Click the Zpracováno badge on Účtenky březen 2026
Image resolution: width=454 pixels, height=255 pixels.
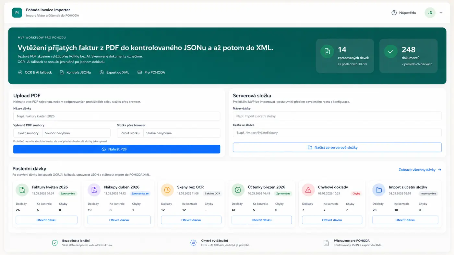tap(283, 194)
